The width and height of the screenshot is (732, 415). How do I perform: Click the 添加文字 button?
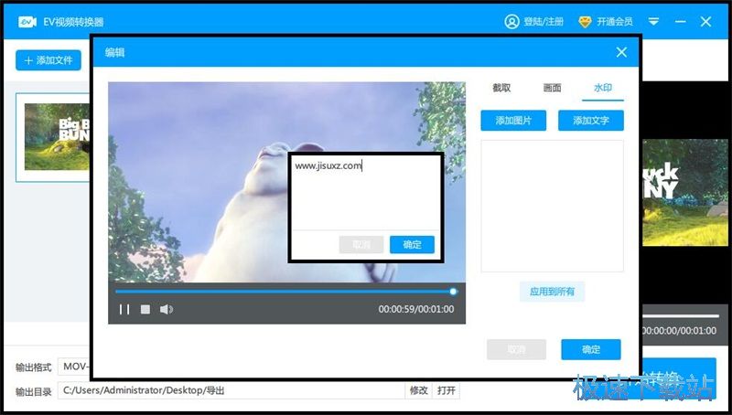click(591, 121)
